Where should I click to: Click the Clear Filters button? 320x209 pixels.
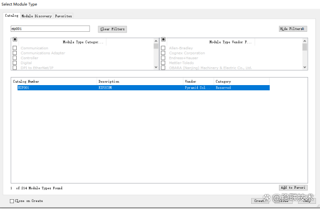(x=112, y=29)
